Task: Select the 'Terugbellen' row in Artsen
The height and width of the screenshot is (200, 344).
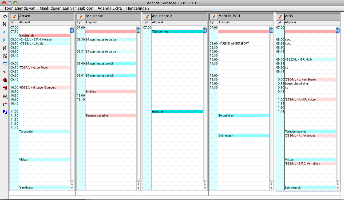Action: [44, 131]
